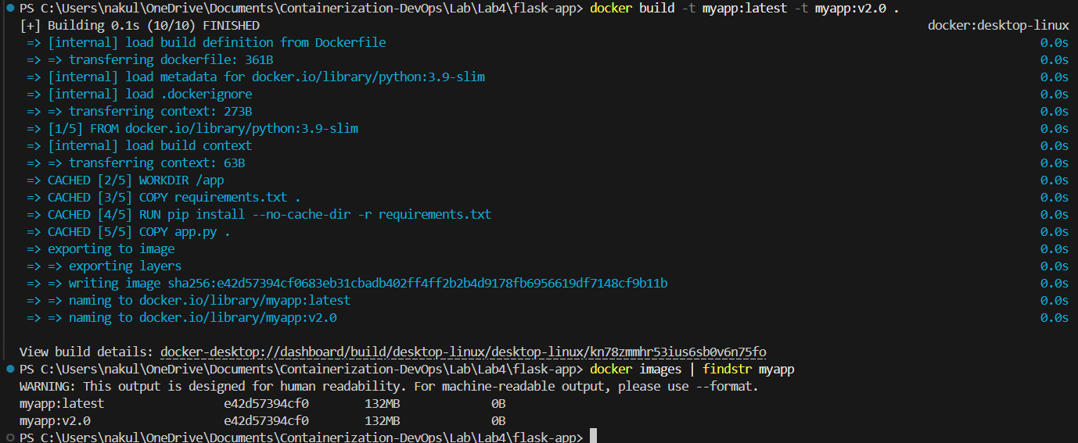
Task: Click the findstr myapp command text
Action: (748, 369)
